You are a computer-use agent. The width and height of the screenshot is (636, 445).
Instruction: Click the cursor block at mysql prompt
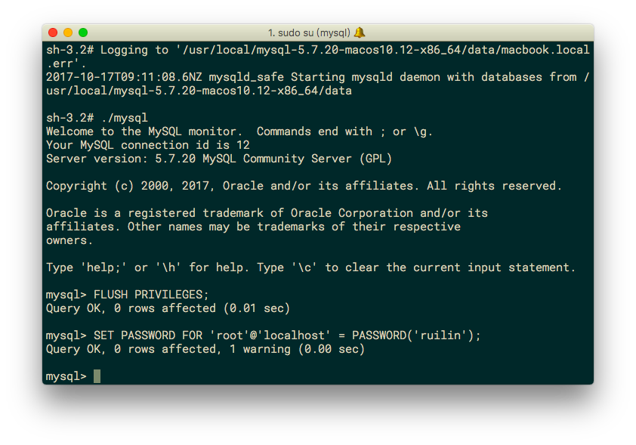(97, 376)
